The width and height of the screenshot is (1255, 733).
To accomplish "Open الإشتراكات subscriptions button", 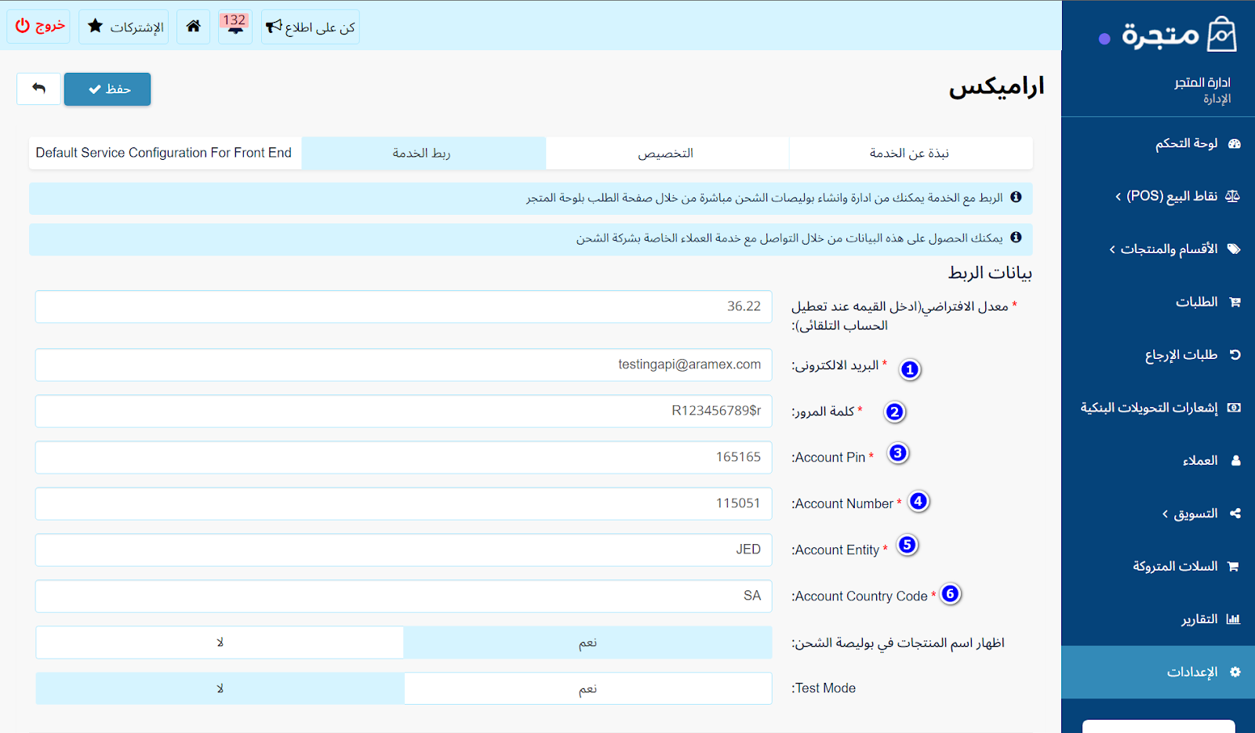I will coord(124,27).
